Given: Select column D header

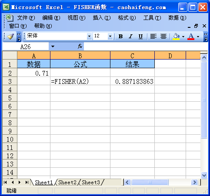Looking at the screenshot, I should 170,56.
